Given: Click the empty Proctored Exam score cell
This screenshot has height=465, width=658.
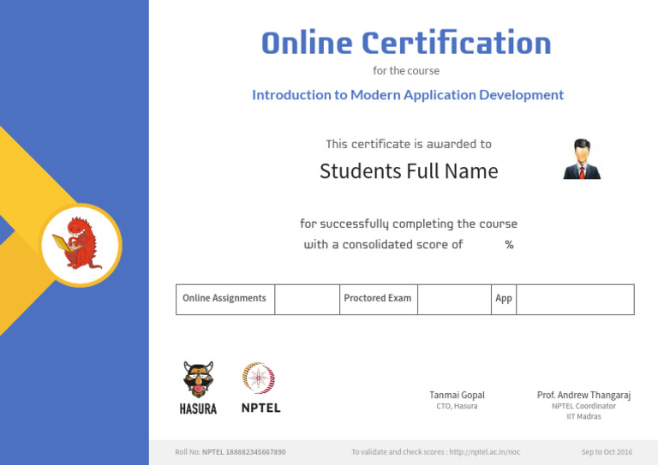Looking at the screenshot, I should [453, 299].
